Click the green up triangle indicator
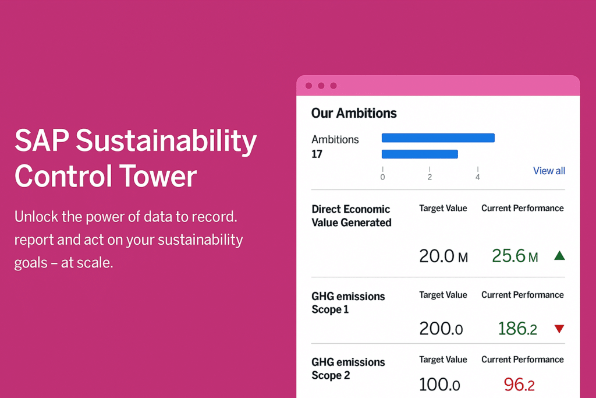The width and height of the screenshot is (596, 398). [559, 255]
